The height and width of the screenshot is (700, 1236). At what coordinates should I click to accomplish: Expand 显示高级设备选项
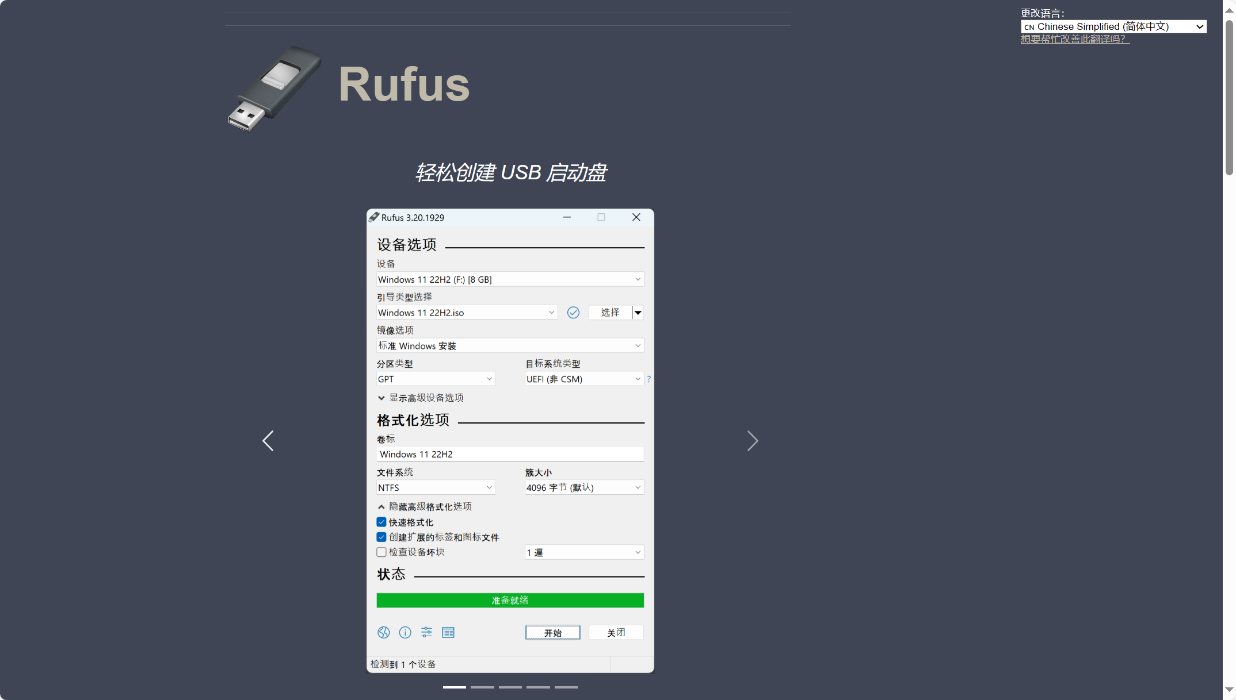click(x=421, y=398)
